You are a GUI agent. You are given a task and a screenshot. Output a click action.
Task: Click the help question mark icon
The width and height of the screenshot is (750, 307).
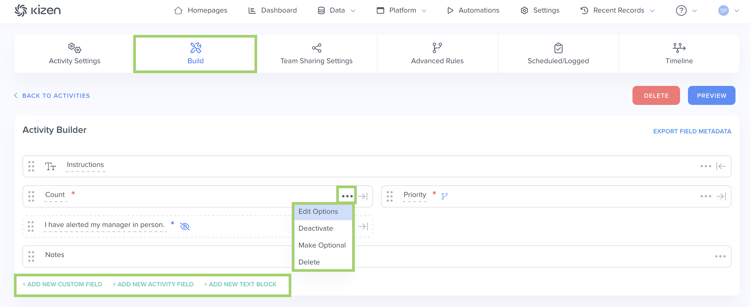681,11
